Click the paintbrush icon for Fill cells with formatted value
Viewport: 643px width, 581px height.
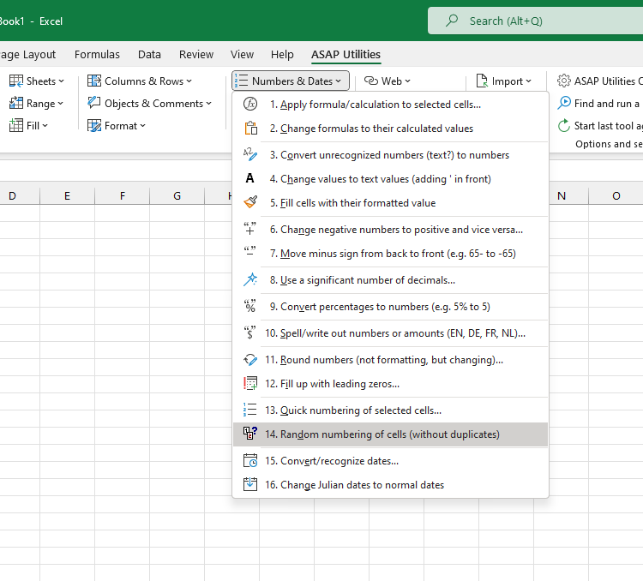point(250,202)
